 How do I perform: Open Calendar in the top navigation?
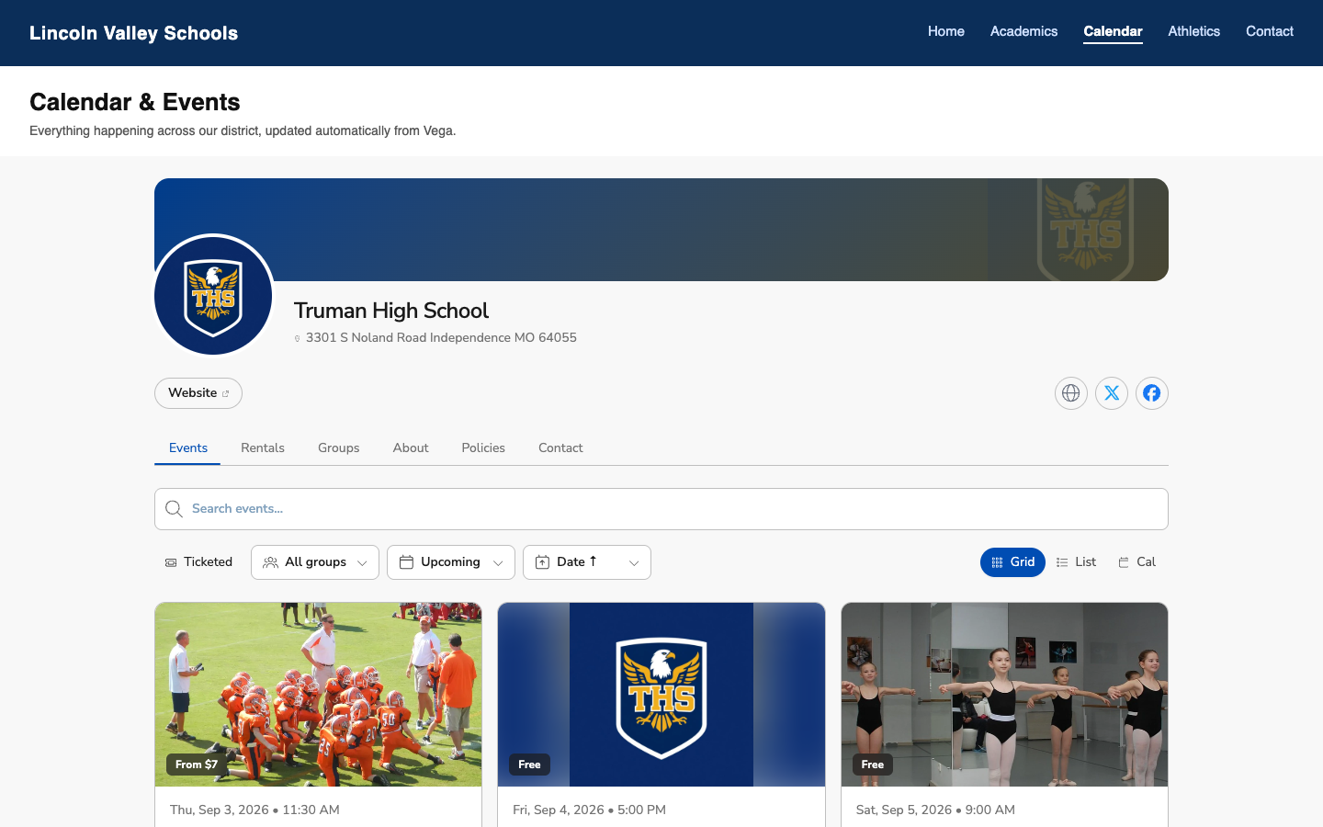click(1114, 31)
